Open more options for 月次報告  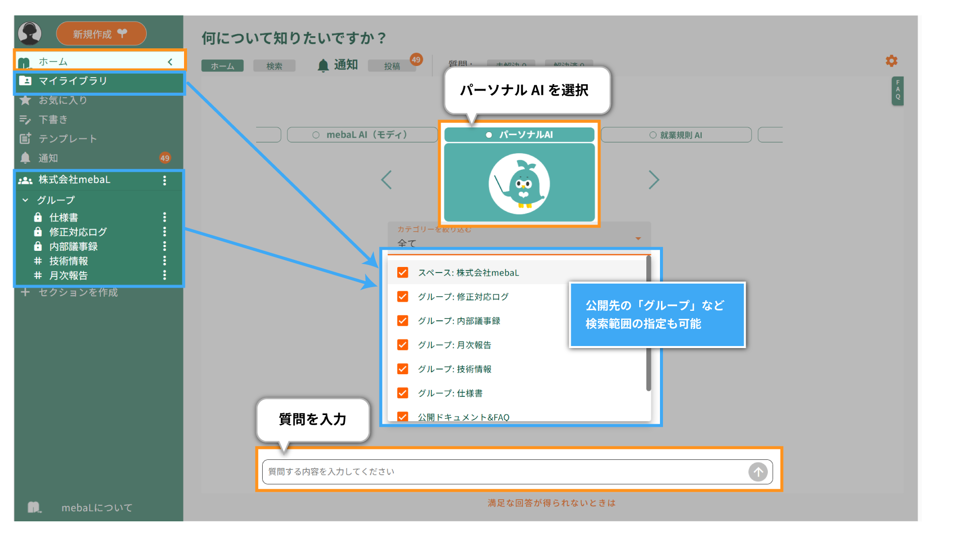pyautogui.click(x=164, y=276)
